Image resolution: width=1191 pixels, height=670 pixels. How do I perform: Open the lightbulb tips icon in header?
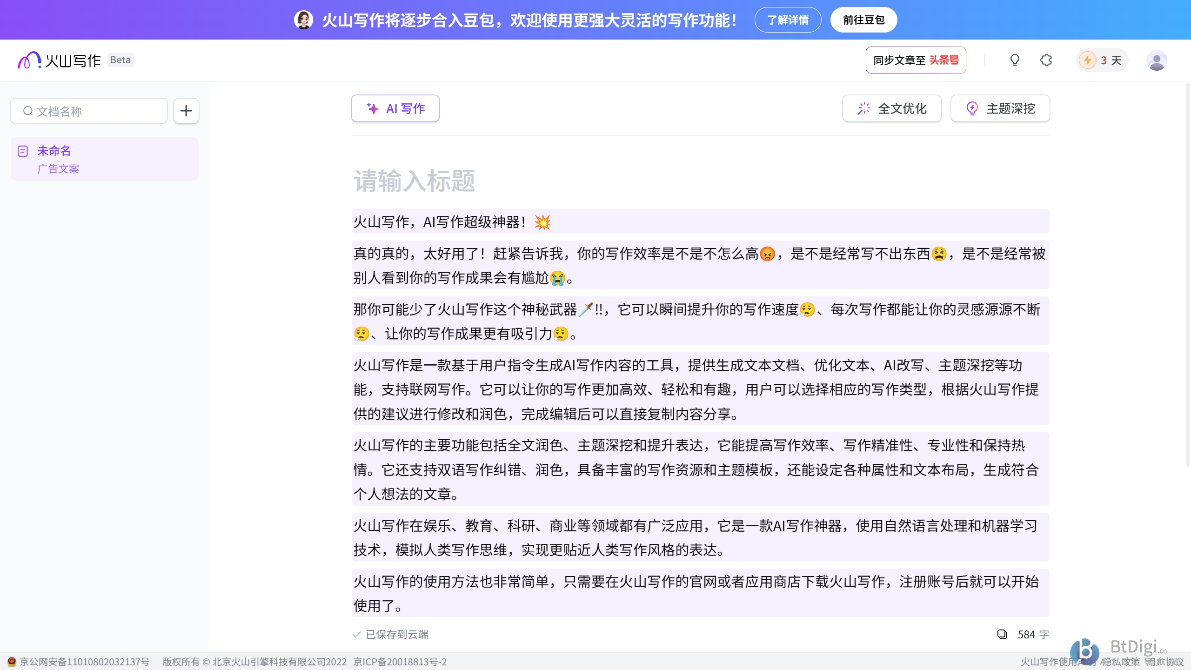1015,60
